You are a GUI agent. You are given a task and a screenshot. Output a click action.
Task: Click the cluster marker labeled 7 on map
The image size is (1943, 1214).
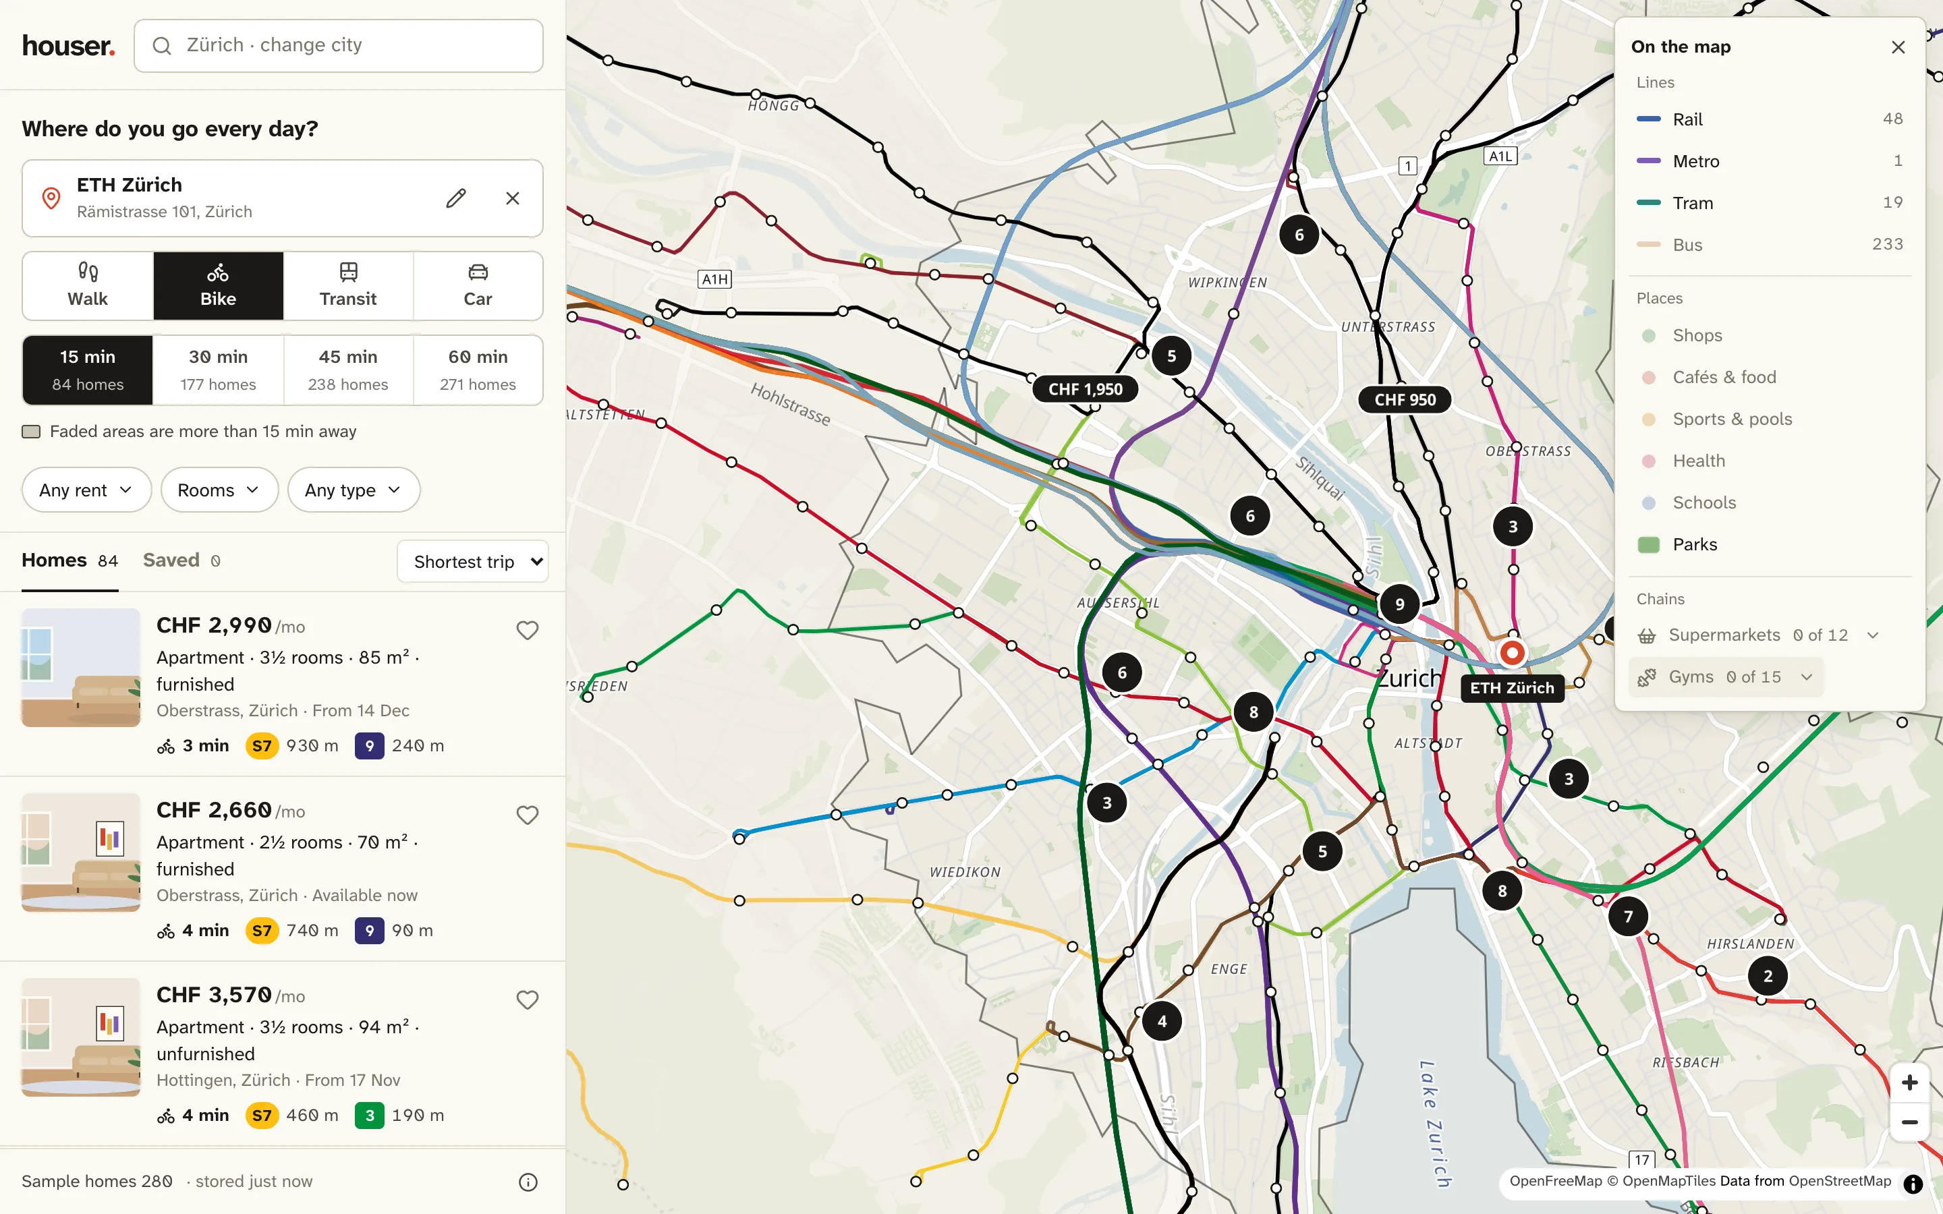point(1628,916)
